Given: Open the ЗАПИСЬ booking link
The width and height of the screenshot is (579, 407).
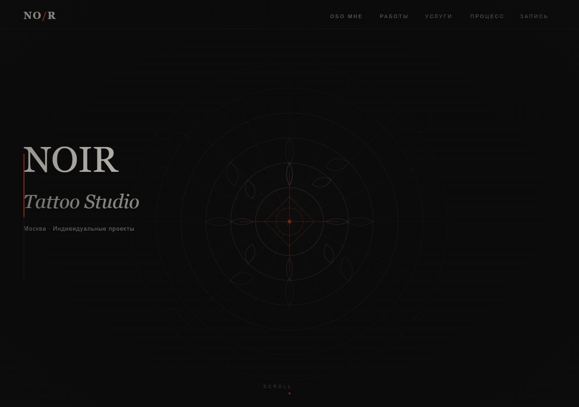Looking at the screenshot, I should [x=534, y=16].
